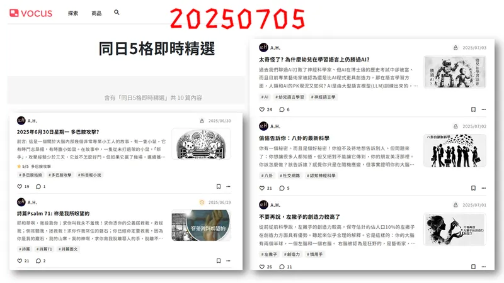Like the 太奇怪了 AI language article

pyautogui.click(x=262, y=109)
